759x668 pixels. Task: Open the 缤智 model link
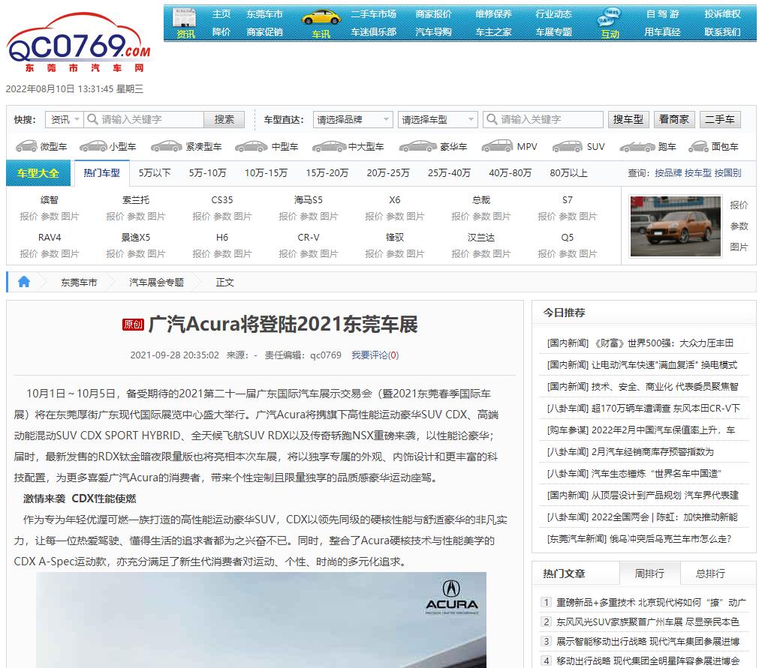point(50,200)
